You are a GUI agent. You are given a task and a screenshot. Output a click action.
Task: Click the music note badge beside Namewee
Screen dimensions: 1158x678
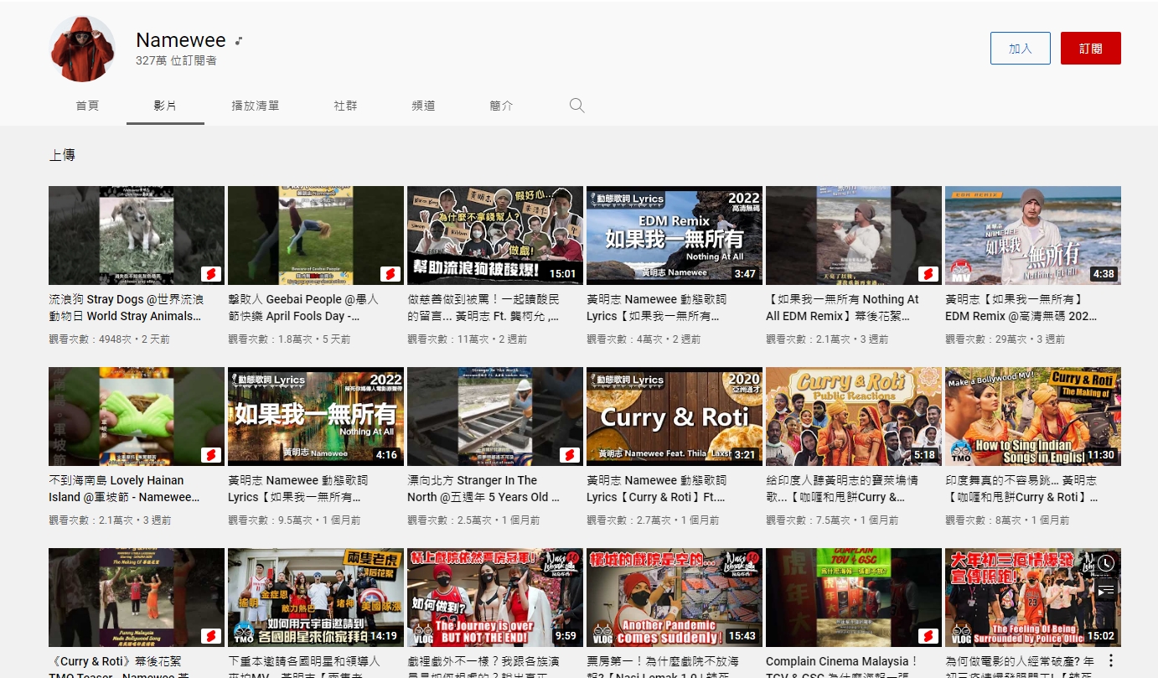click(239, 40)
